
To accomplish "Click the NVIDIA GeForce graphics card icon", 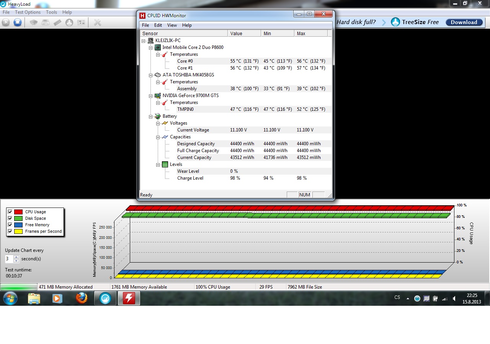I will click(x=158, y=96).
